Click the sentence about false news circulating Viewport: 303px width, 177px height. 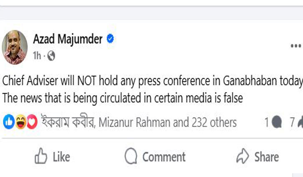click(x=123, y=98)
